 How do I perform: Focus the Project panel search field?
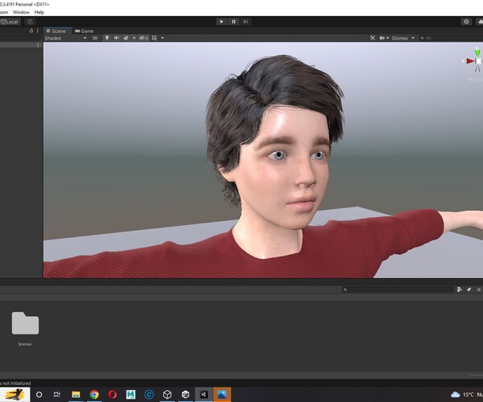398,289
